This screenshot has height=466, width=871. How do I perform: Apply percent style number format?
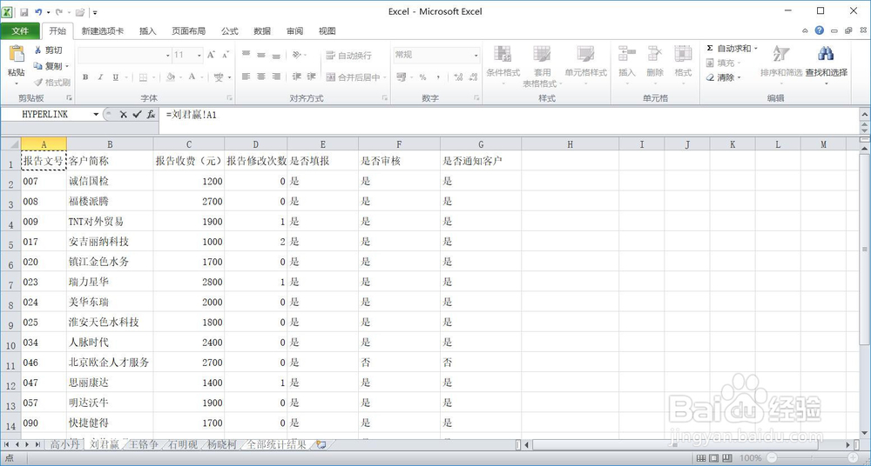422,77
